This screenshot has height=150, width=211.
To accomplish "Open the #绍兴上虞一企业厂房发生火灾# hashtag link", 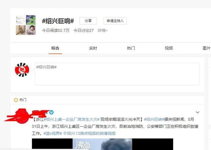I will [x=72, y=119].
